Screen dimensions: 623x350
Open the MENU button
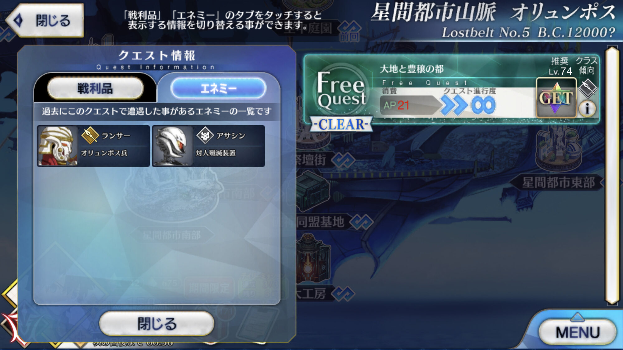pos(578,332)
